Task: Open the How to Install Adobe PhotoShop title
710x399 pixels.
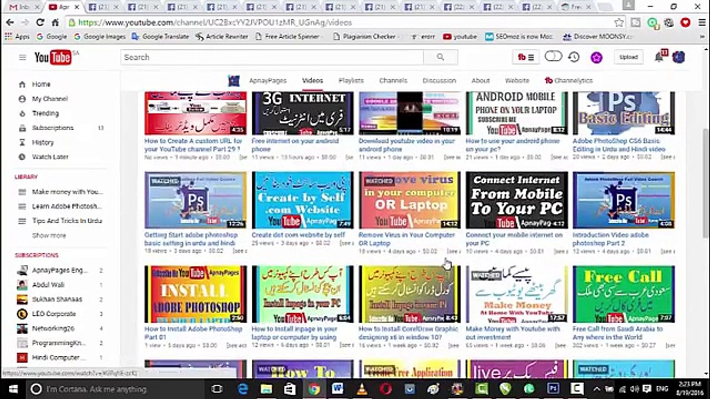Action: point(194,333)
